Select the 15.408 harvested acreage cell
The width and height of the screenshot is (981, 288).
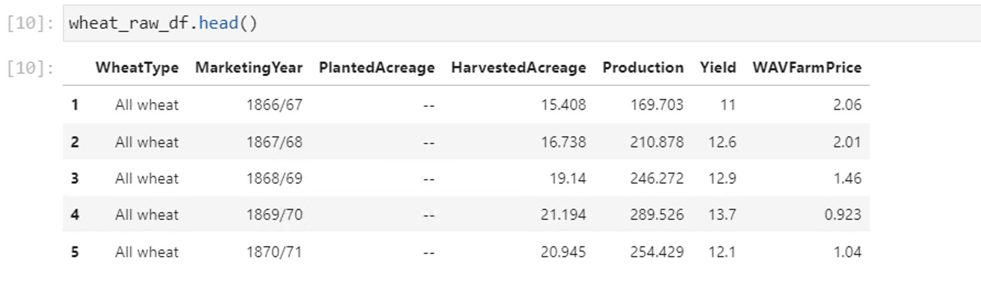pyautogui.click(x=563, y=104)
